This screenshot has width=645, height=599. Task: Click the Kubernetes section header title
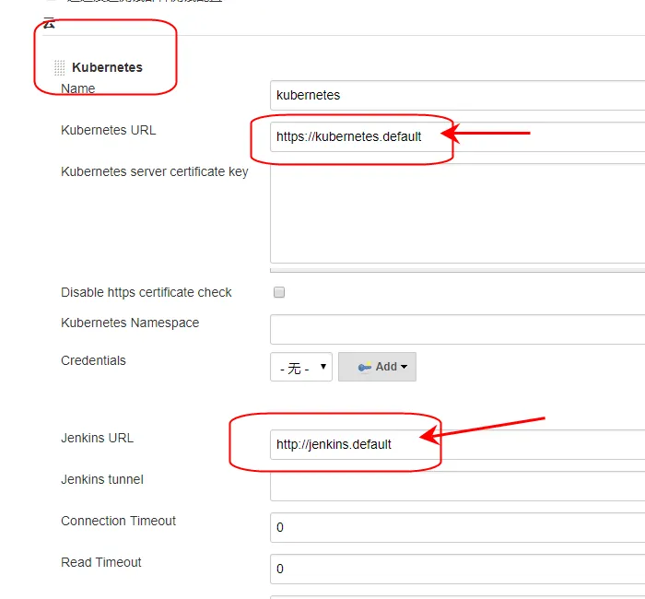107,67
